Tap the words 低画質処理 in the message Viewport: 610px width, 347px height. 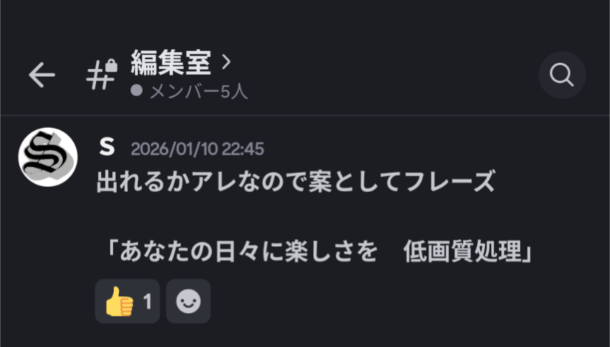click(x=462, y=251)
